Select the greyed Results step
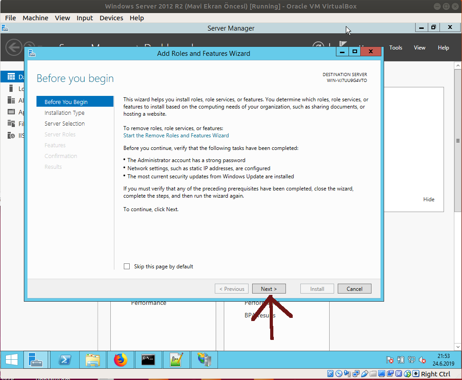This screenshot has height=380, width=462. (53, 167)
